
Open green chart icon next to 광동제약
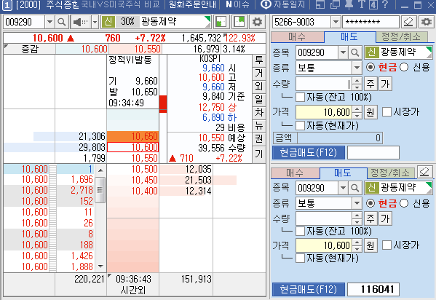[221, 22]
